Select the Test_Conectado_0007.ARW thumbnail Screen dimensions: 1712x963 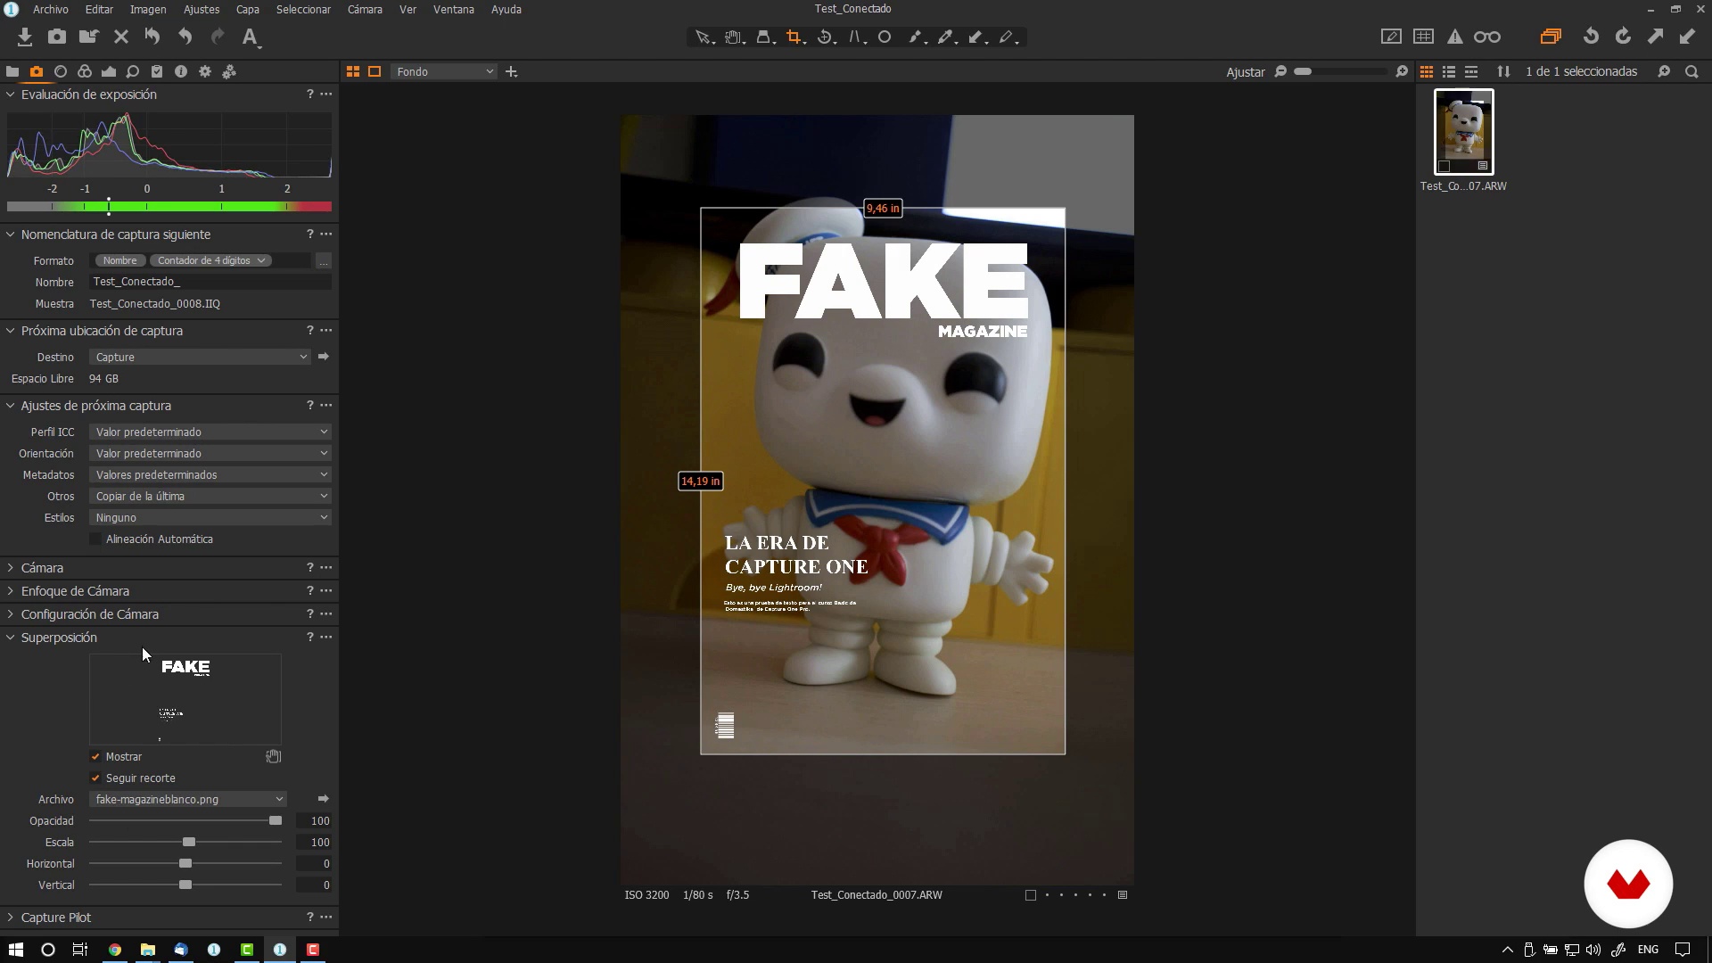[1463, 132]
